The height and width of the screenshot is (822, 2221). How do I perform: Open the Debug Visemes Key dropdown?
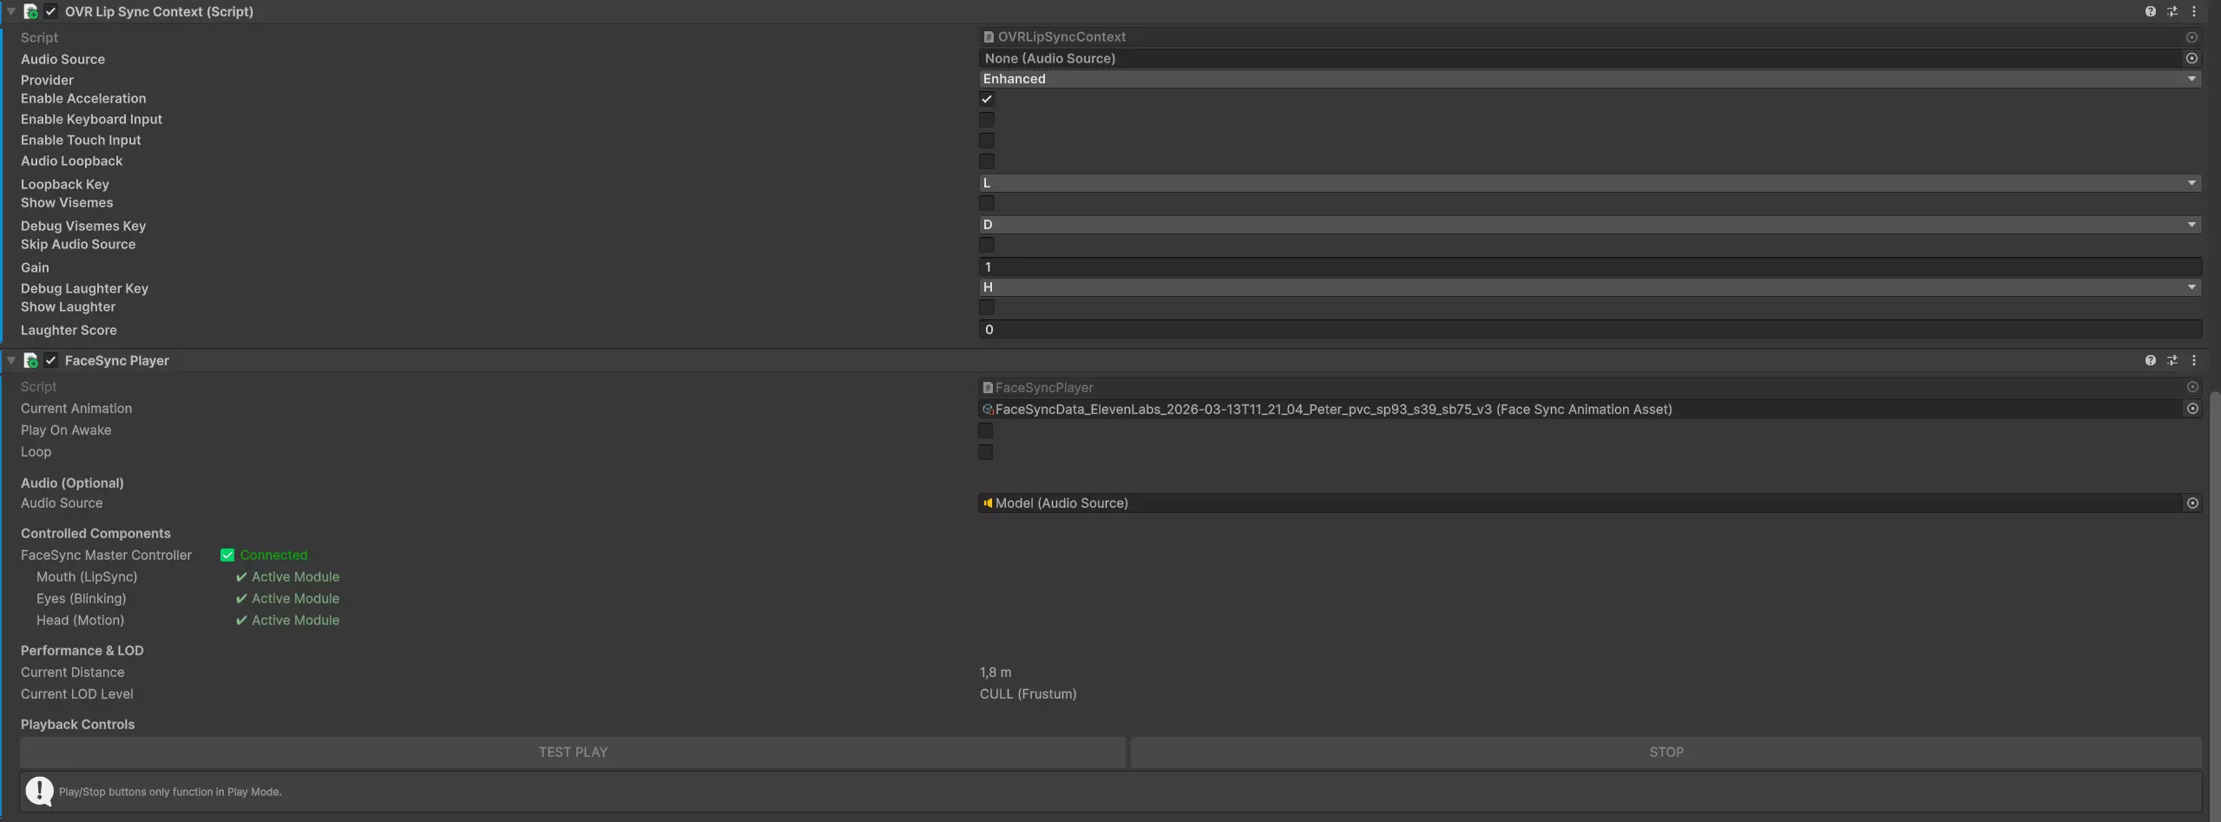[x=1590, y=225]
